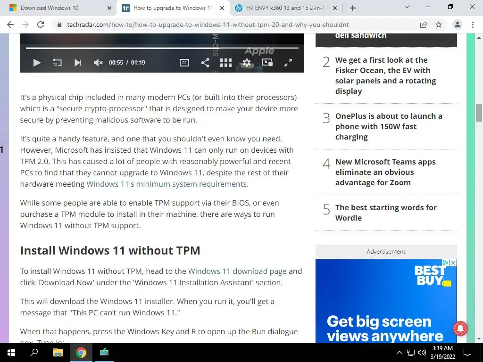The width and height of the screenshot is (483, 362).
Task: Open OnePlus 150W fast charging article
Action: pos(389,126)
